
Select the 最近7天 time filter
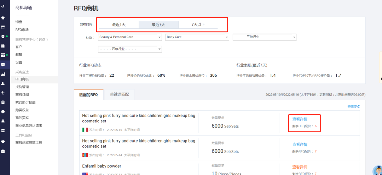(158, 25)
